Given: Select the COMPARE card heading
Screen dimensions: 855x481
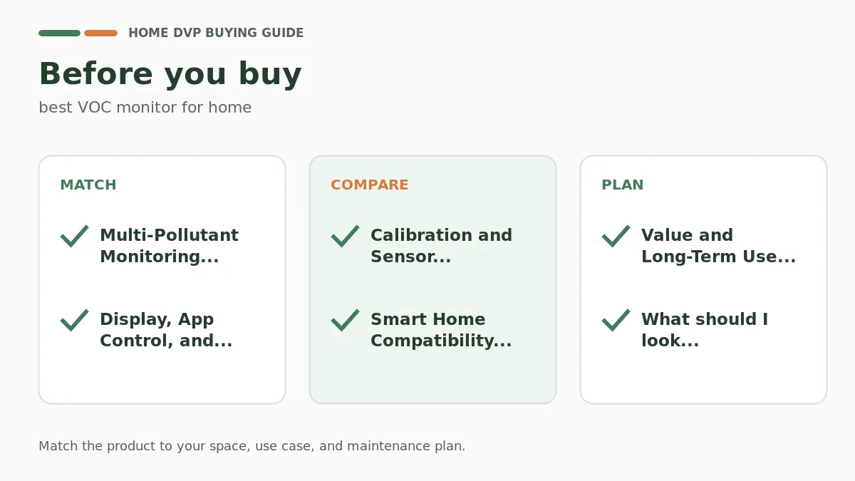Looking at the screenshot, I should point(370,185).
